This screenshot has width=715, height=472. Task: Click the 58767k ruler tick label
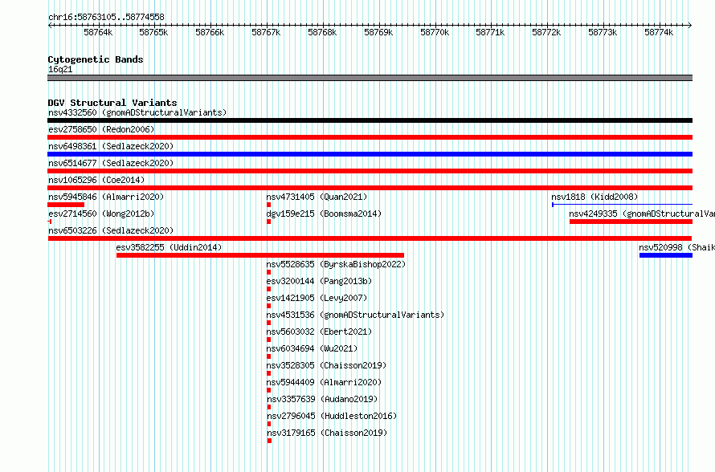(266, 32)
